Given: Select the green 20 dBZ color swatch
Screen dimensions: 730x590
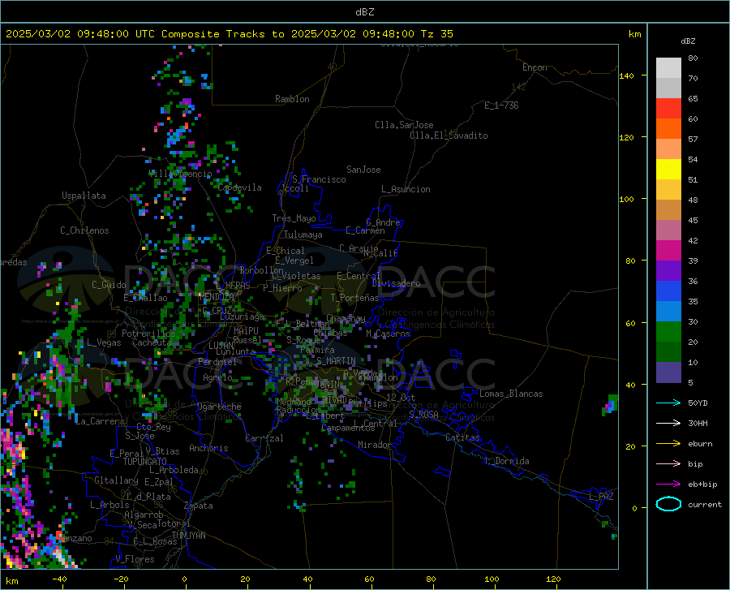Looking at the screenshot, I should click(x=668, y=332).
